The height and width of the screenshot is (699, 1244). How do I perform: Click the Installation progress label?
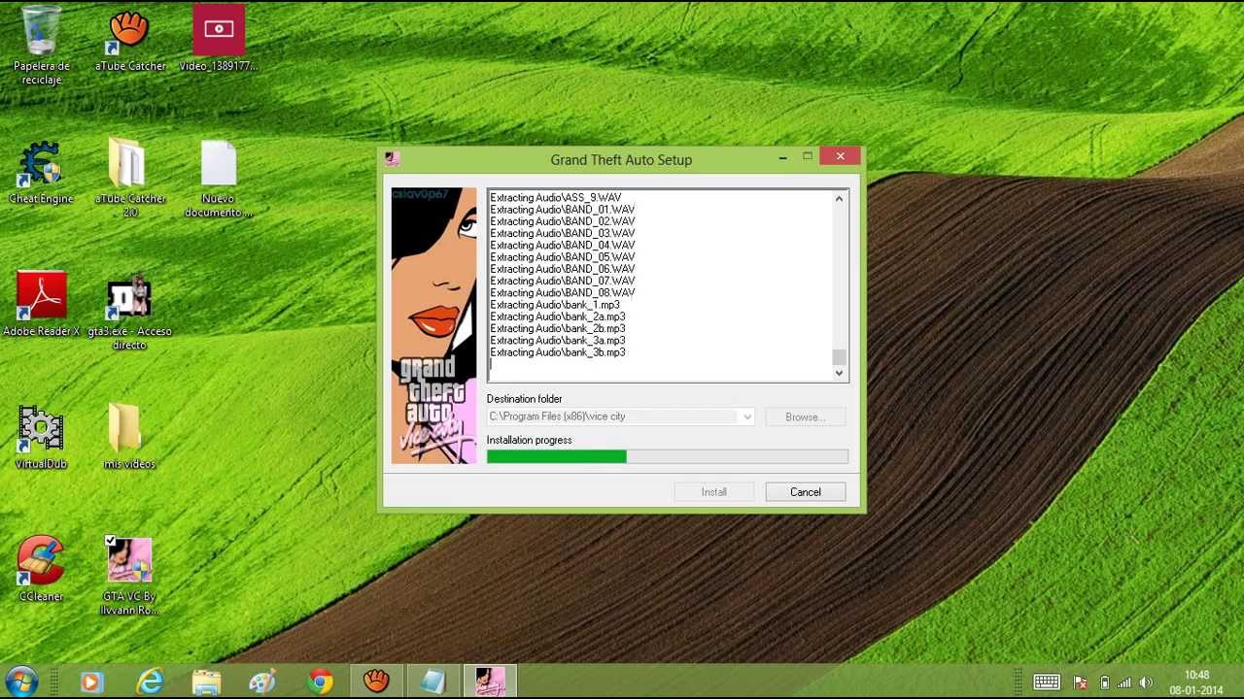[530, 440]
